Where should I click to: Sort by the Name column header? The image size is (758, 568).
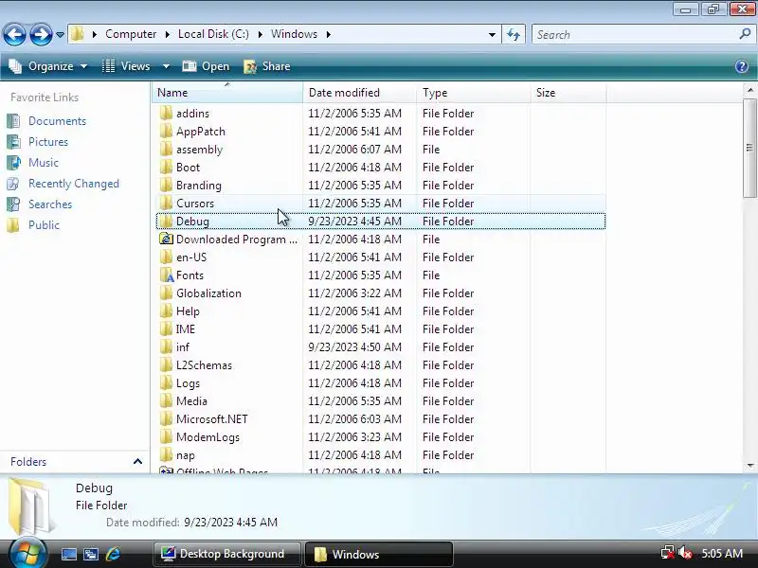pyautogui.click(x=227, y=92)
